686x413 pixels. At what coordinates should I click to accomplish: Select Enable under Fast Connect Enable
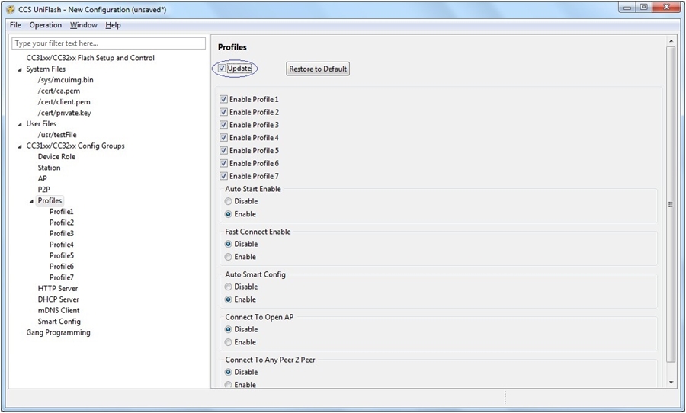point(229,257)
